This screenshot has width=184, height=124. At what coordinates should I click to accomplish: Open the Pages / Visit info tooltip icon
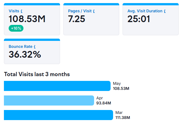tap(94, 11)
